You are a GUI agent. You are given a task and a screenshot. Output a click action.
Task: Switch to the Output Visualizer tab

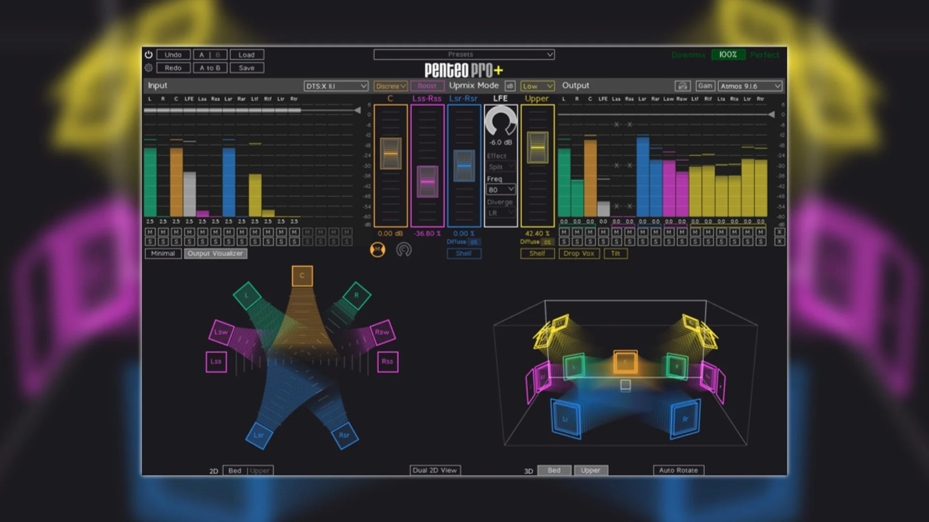click(x=215, y=253)
